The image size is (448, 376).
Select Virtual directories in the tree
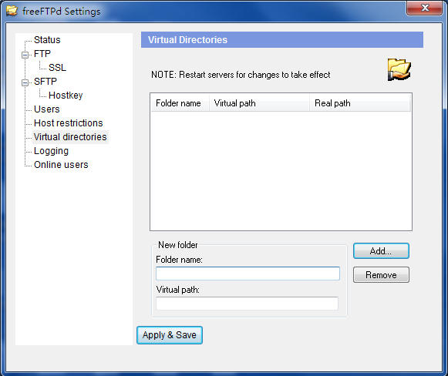coord(70,137)
